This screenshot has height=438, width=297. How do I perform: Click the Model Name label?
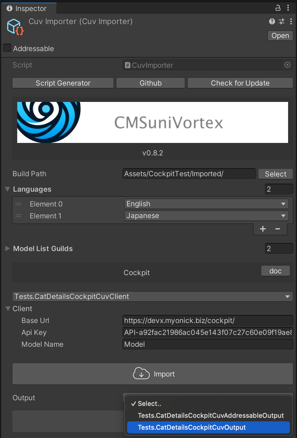click(42, 344)
